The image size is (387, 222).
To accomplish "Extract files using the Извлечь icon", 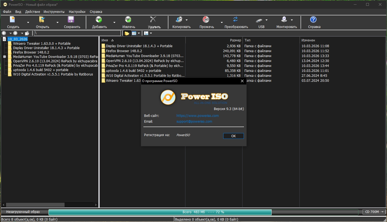I will point(128,20).
